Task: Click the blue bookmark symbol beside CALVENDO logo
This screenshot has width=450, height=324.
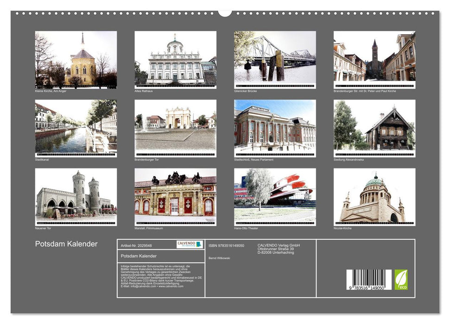Action: click(199, 244)
